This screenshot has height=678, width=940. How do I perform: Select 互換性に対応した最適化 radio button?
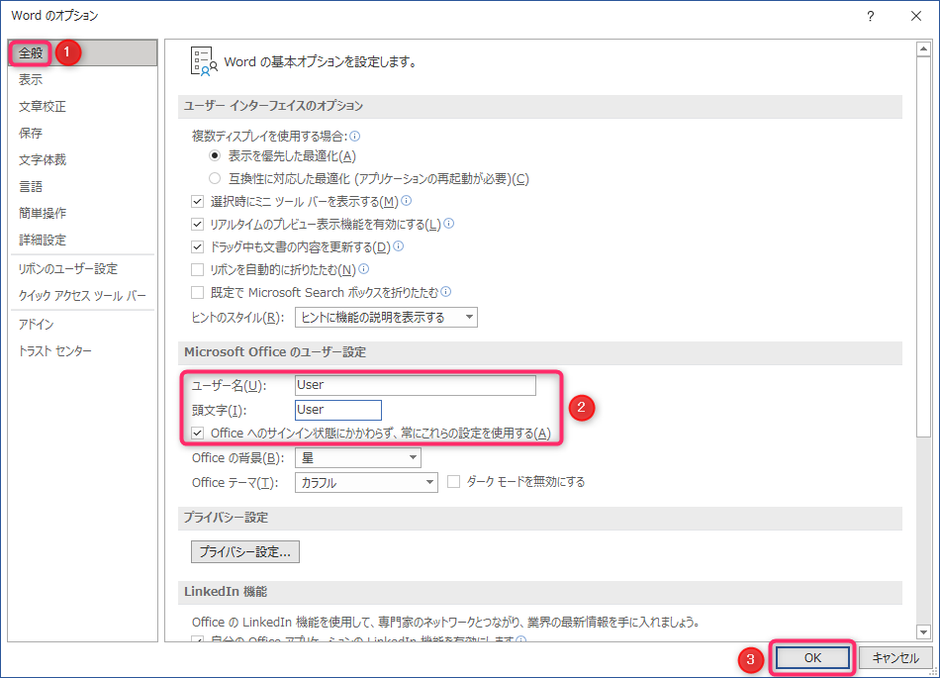click(x=215, y=178)
